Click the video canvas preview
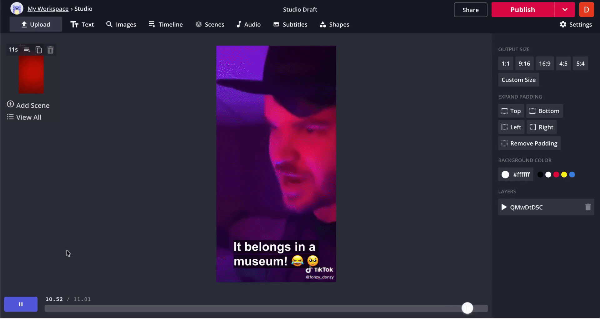600x319 pixels. (276, 164)
